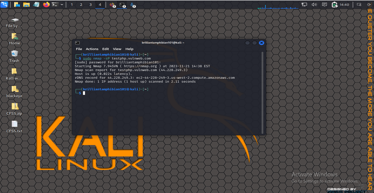Switch to workspace 3

coord(90,4)
